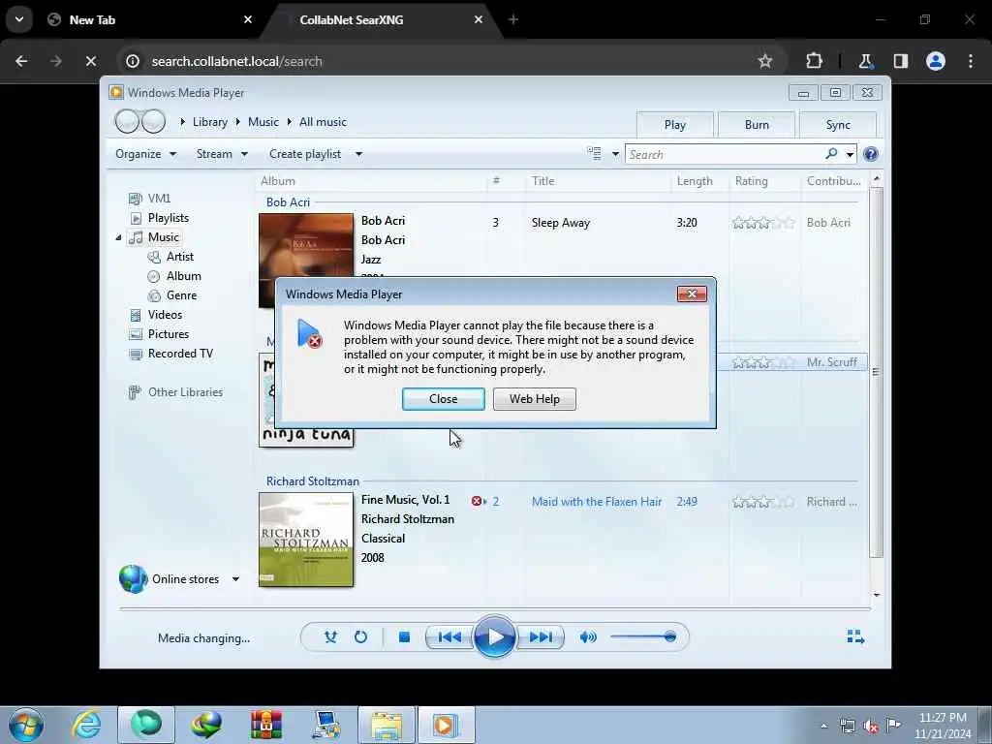Screen dimensions: 992x744
Task: Collapse the Music tree node
Action: 118,238
